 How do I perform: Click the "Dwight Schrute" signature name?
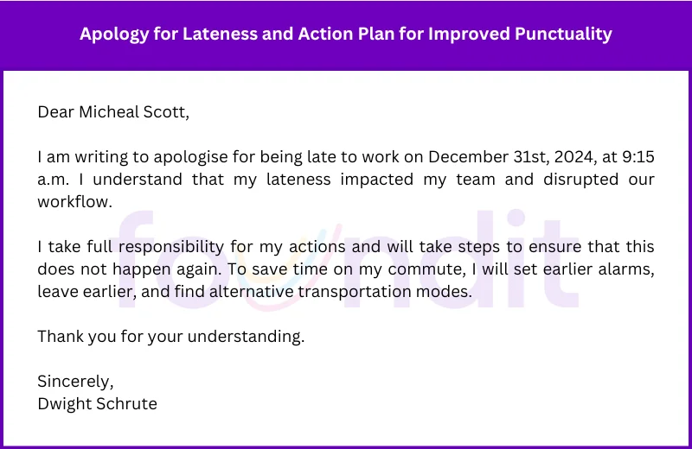pyautogui.click(x=97, y=403)
